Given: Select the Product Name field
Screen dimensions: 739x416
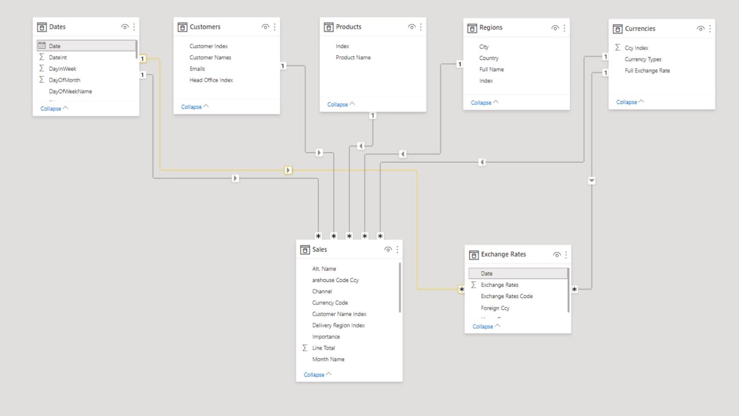Looking at the screenshot, I should (353, 57).
